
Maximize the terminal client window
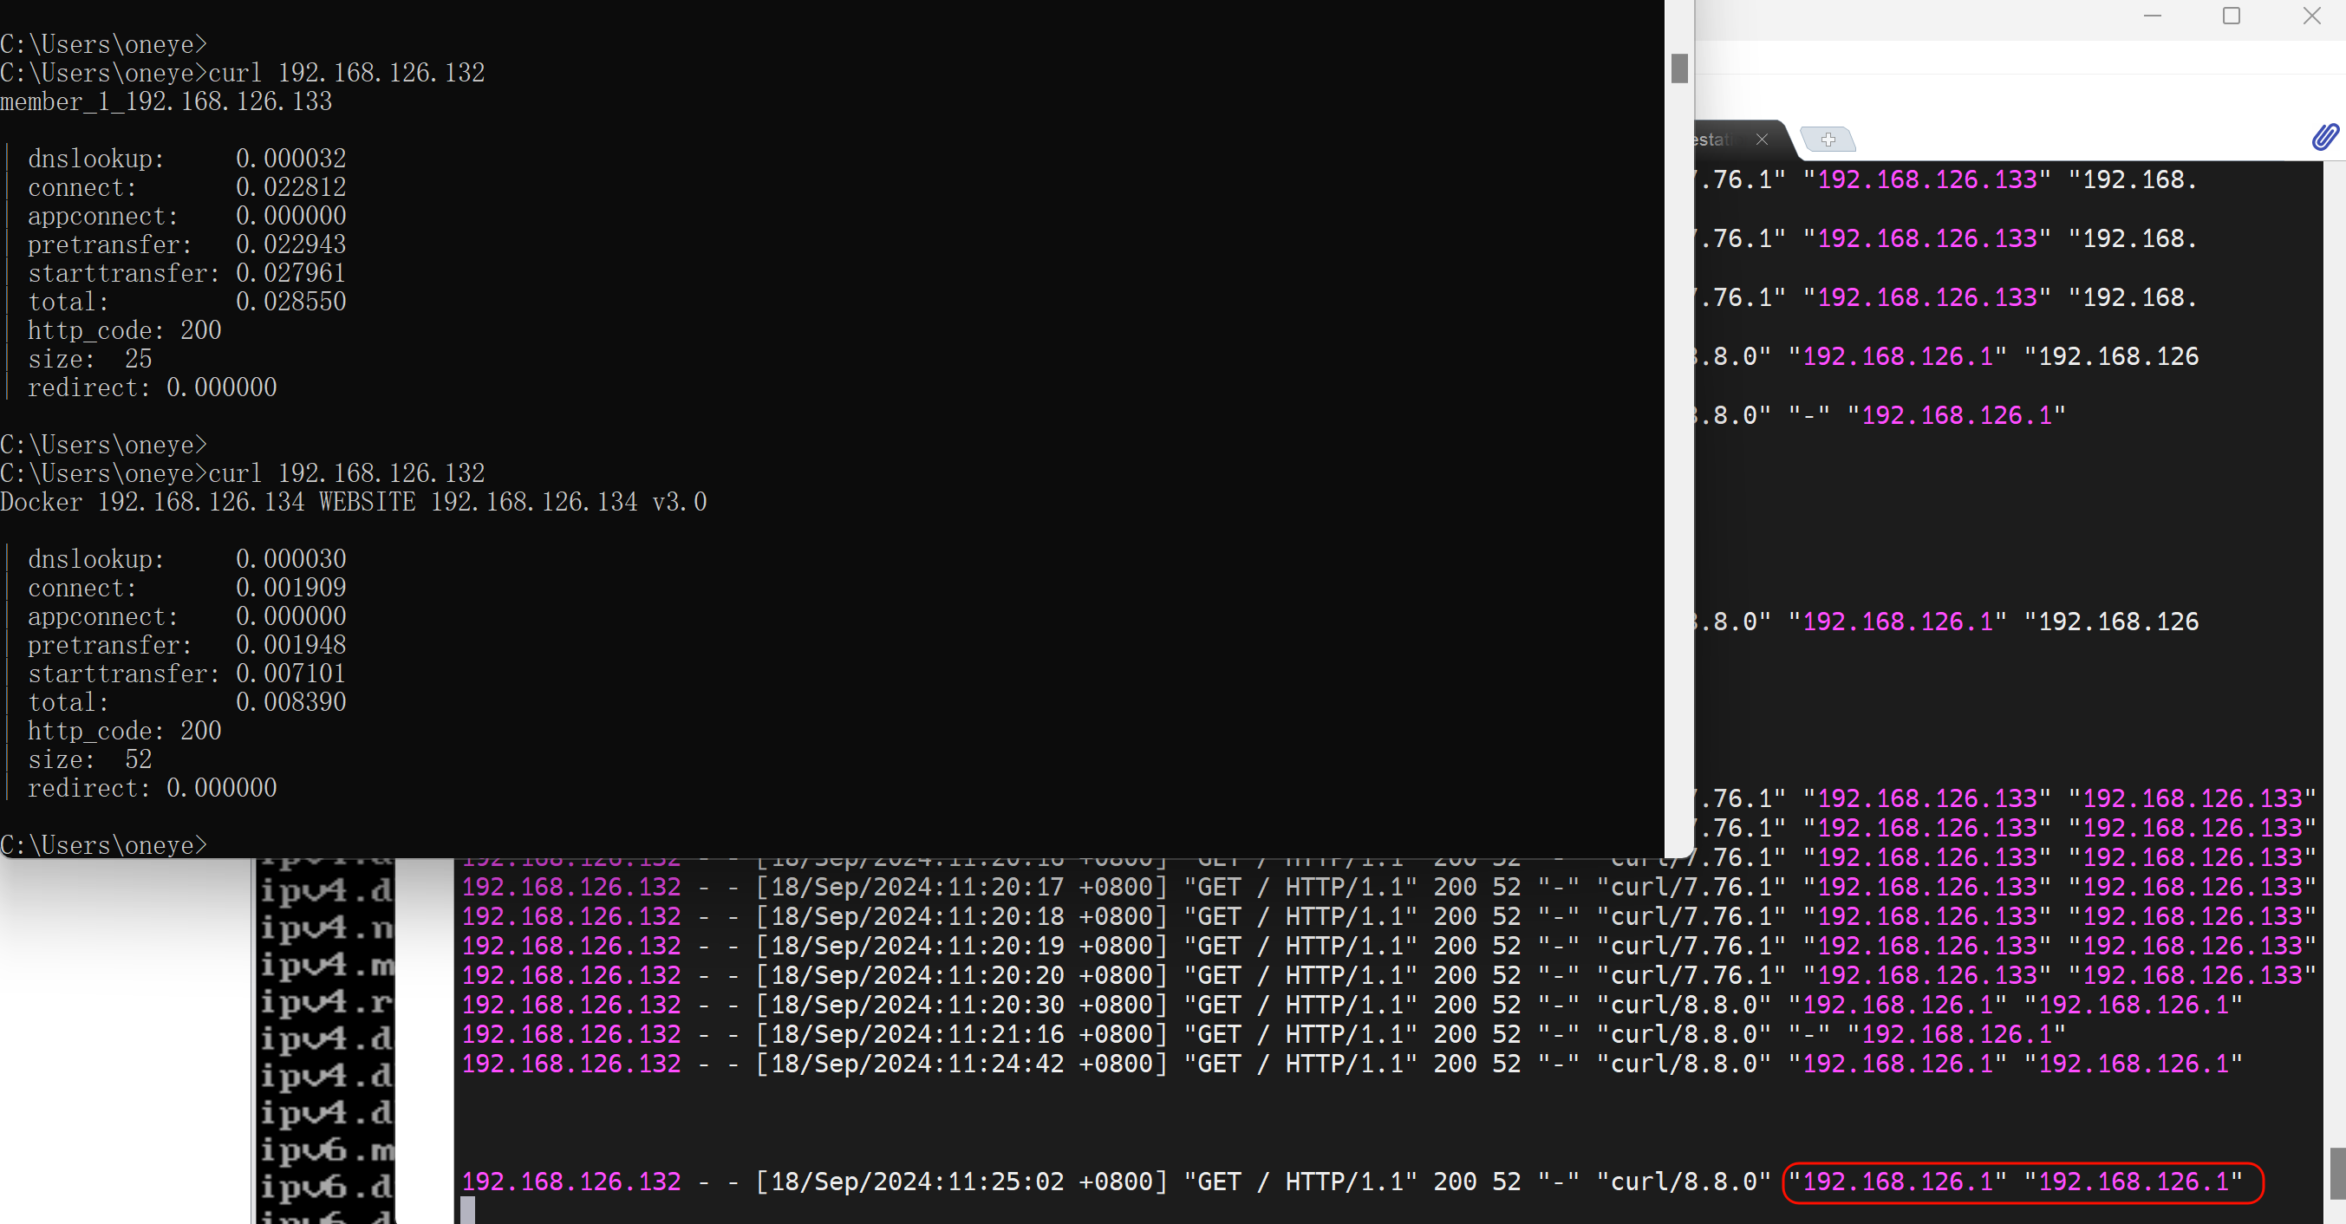[x=2232, y=16]
